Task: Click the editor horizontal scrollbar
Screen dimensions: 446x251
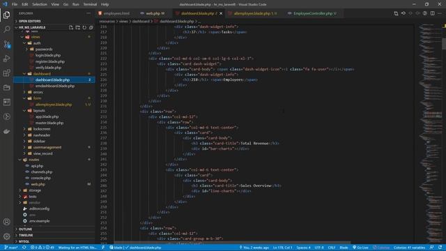Action: click(x=232, y=243)
